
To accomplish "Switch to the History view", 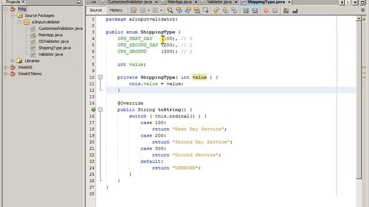I will 116,10.
